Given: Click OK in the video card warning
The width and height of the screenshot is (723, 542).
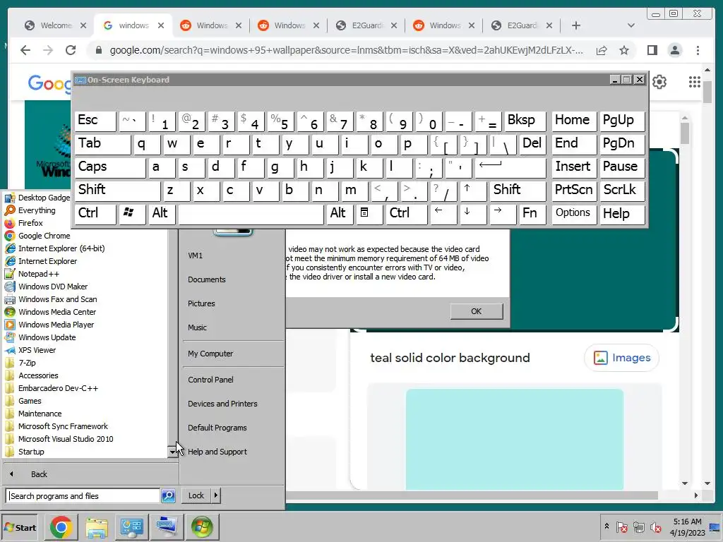Looking at the screenshot, I should coord(477,311).
